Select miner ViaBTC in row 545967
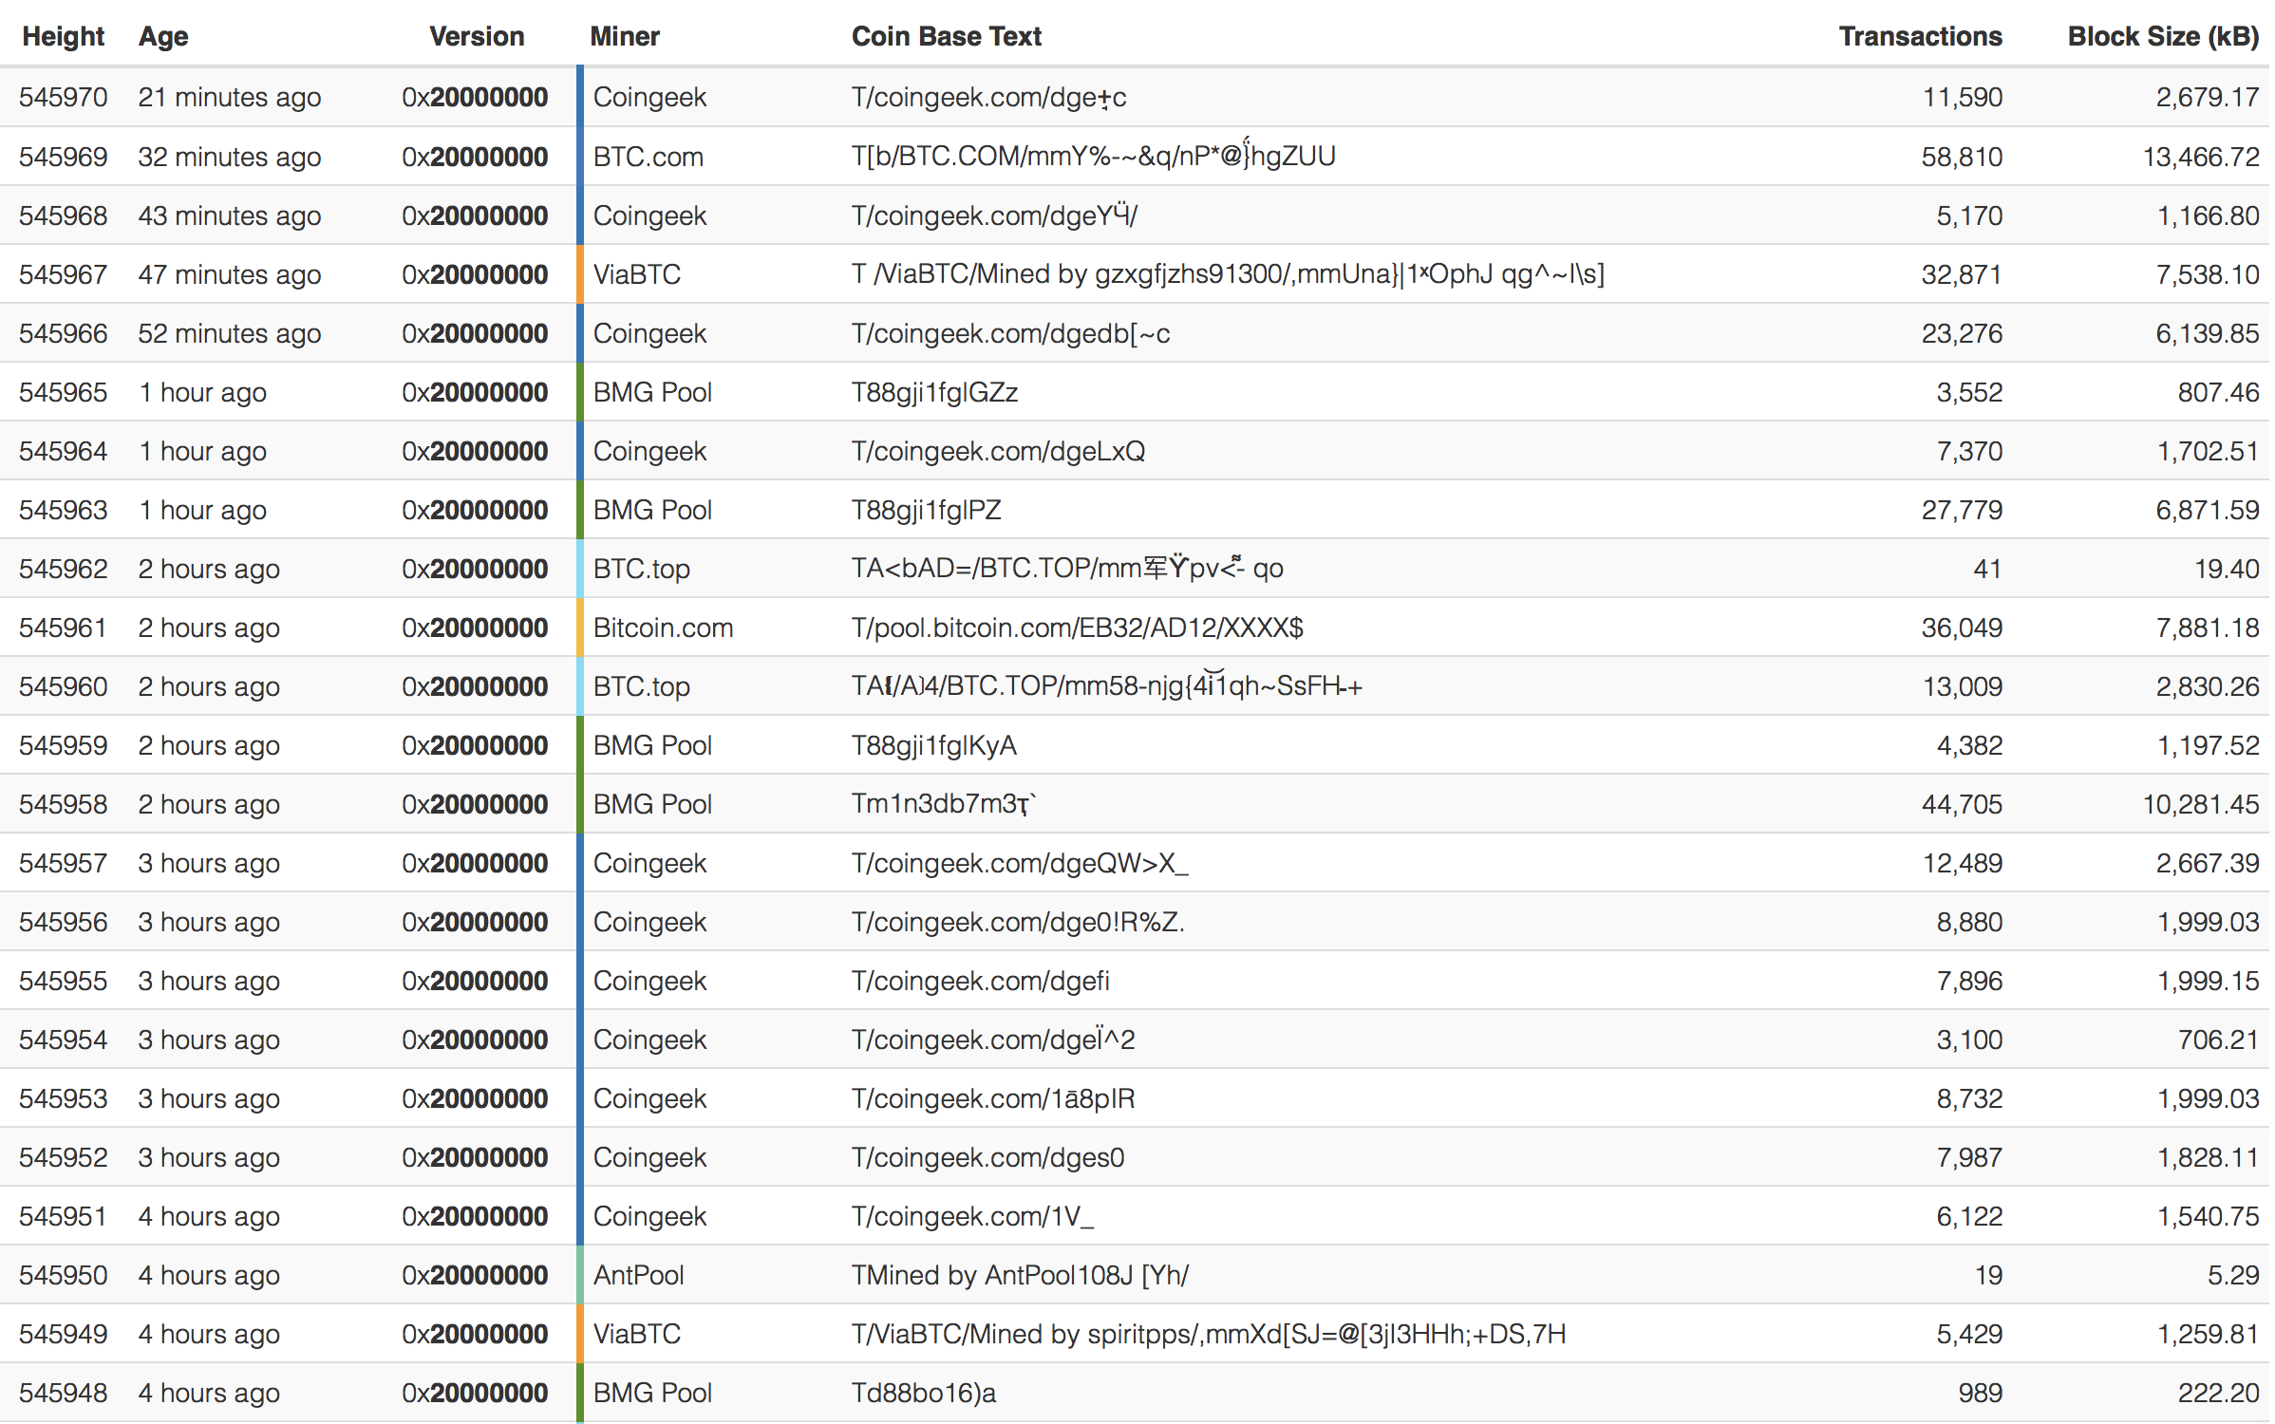 637,274
